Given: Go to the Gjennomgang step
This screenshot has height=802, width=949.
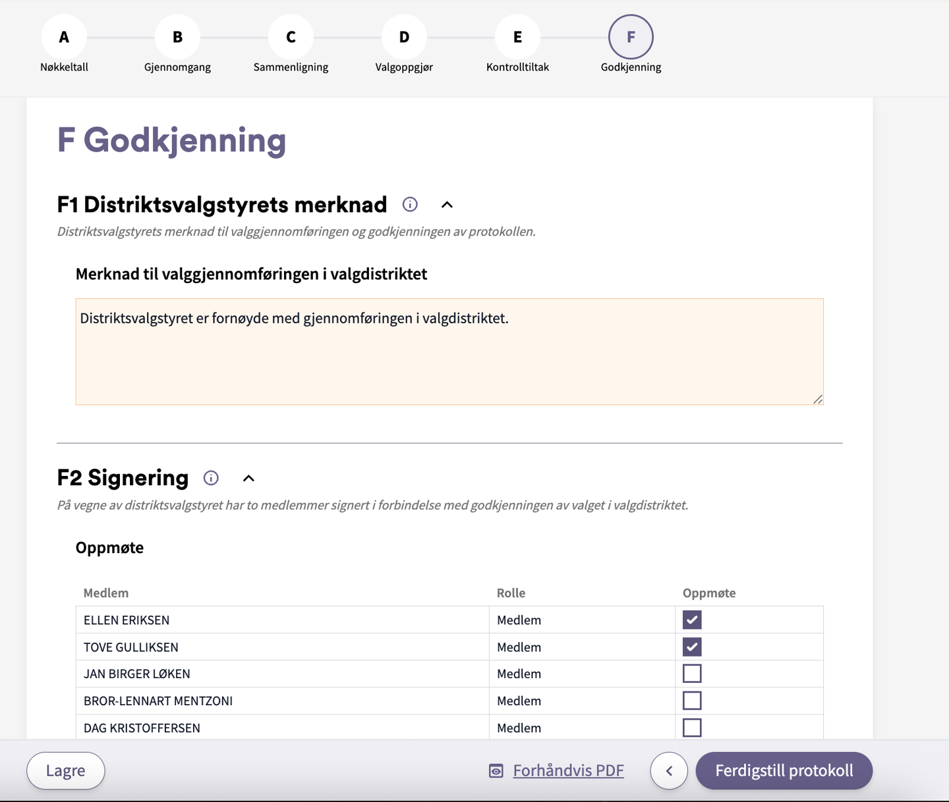Looking at the screenshot, I should [177, 38].
